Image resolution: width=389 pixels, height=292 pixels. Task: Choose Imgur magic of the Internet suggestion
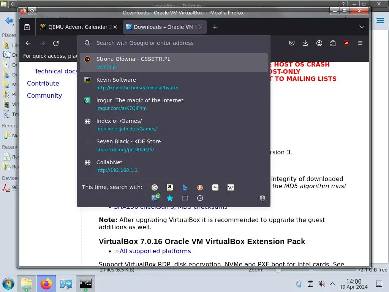[x=174, y=104]
